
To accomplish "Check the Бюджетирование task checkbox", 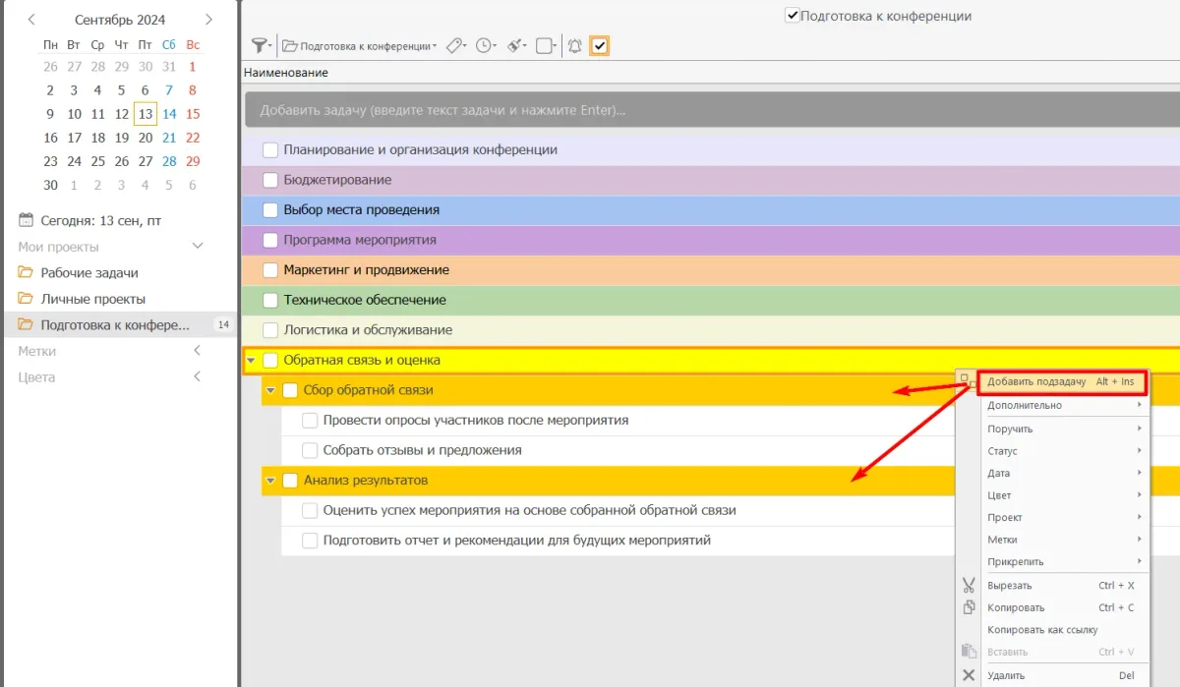I will (270, 181).
